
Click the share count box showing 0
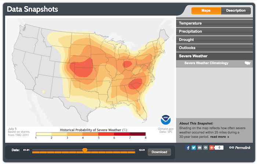pyautogui.click(x=219, y=147)
